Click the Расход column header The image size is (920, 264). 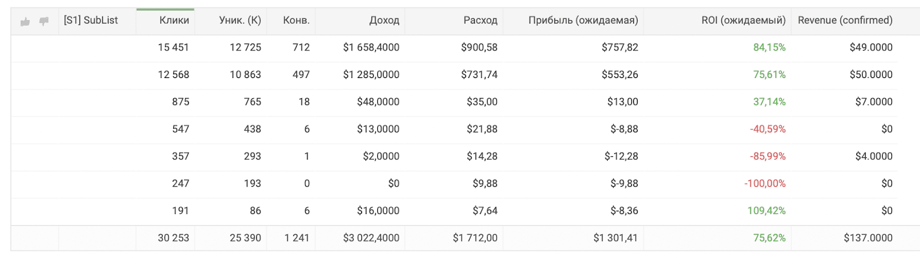coord(480,20)
